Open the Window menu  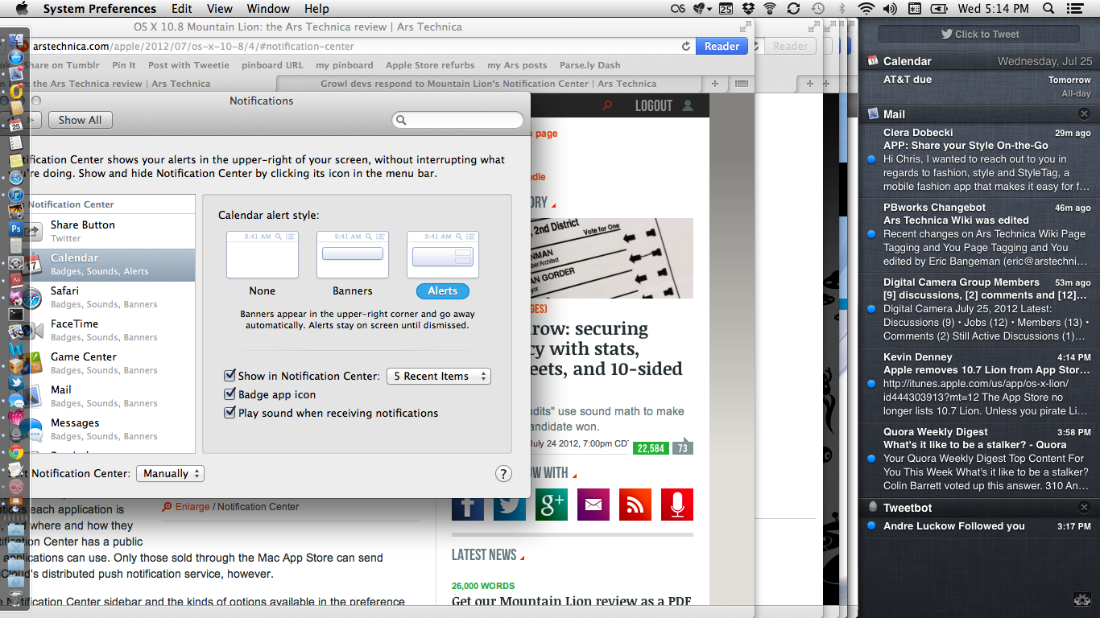[268, 9]
